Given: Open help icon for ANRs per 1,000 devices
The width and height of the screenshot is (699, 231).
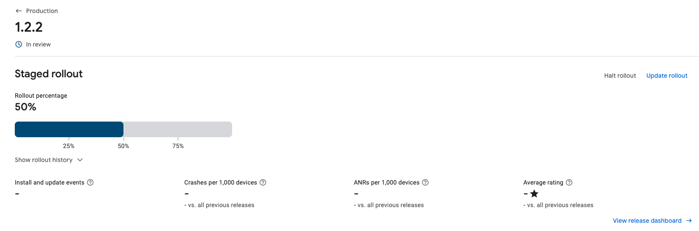Looking at the screenshot, I should 426,182.
